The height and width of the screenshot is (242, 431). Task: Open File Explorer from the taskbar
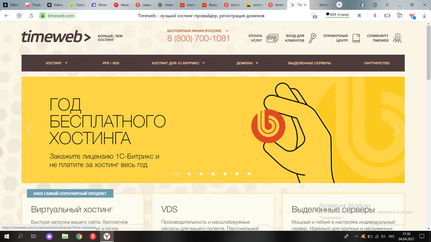coord(64,236)
